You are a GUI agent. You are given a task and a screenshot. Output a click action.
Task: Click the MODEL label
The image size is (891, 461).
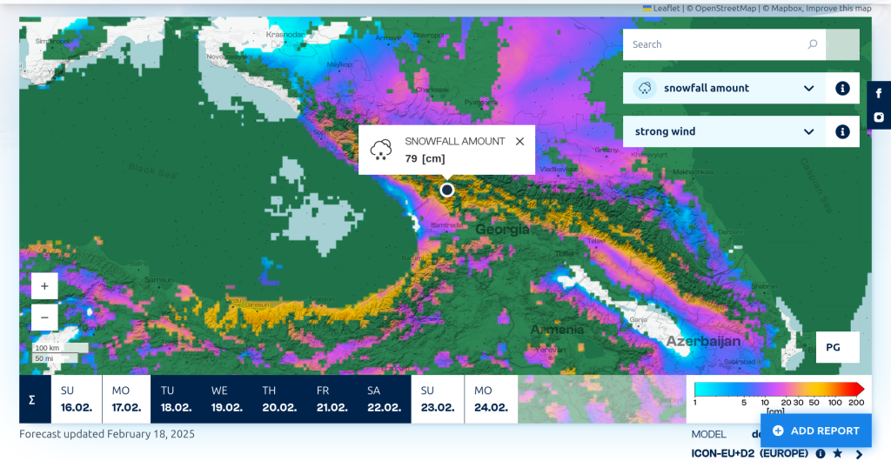click(708, 434)
